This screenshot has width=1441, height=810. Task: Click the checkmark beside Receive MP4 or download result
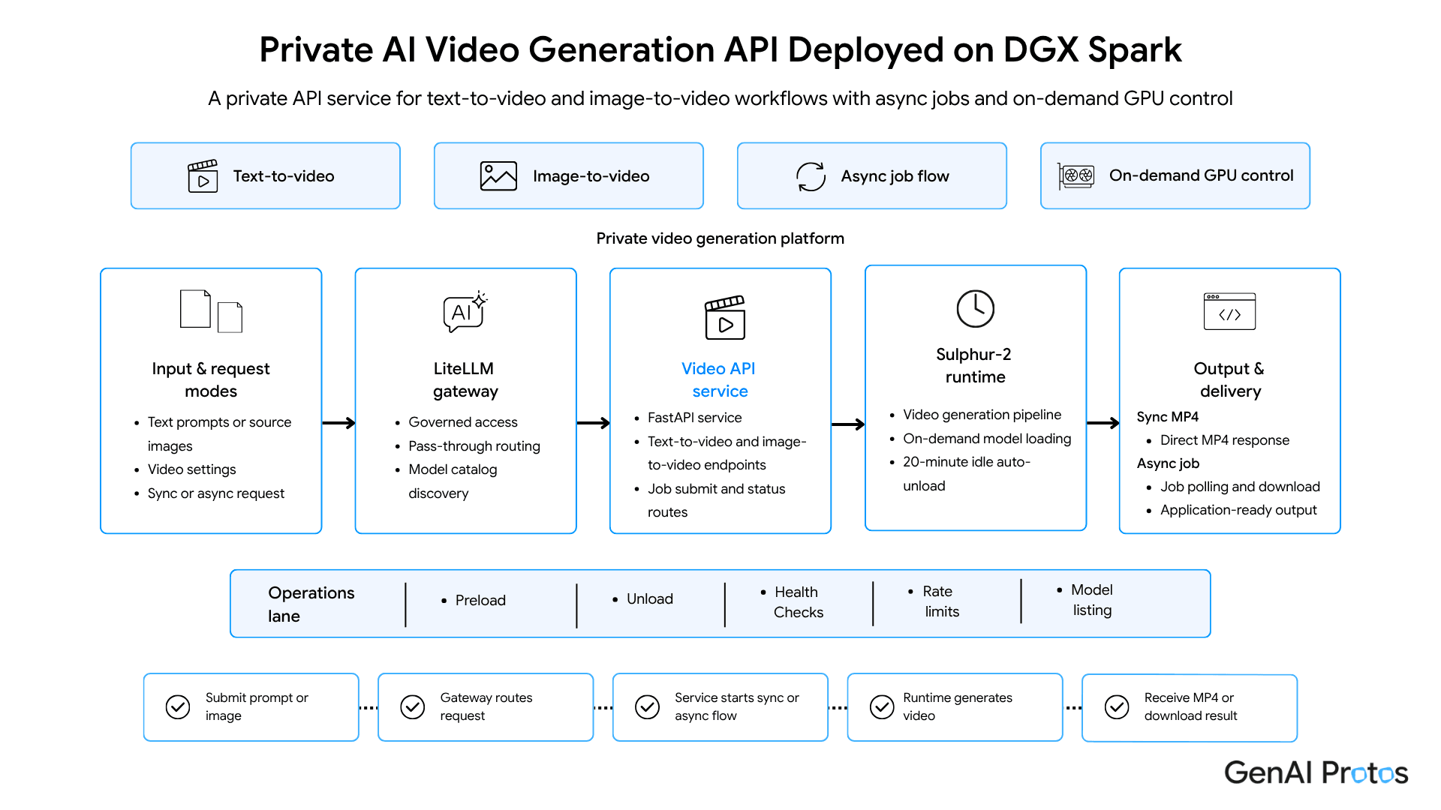tap(1117, 706)
